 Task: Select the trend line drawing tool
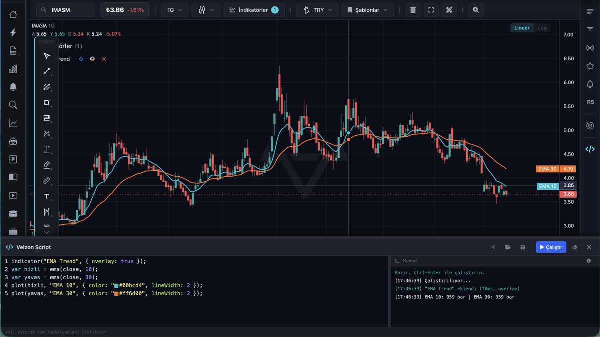click(47, 71)
